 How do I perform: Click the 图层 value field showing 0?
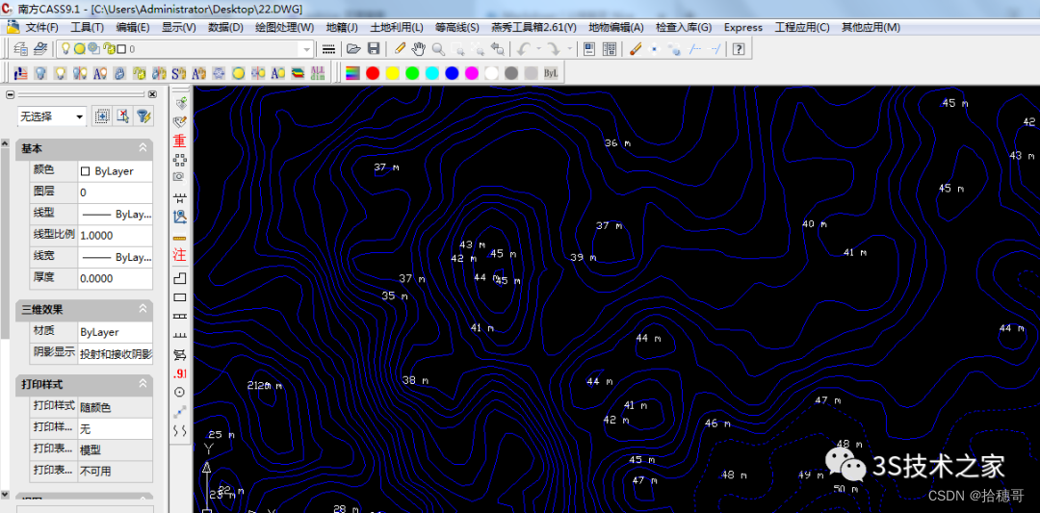coord(116,192)
